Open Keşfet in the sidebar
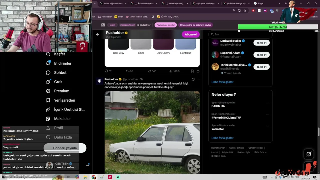The height and width of the screenshot is (180, 320). [55, 54]
